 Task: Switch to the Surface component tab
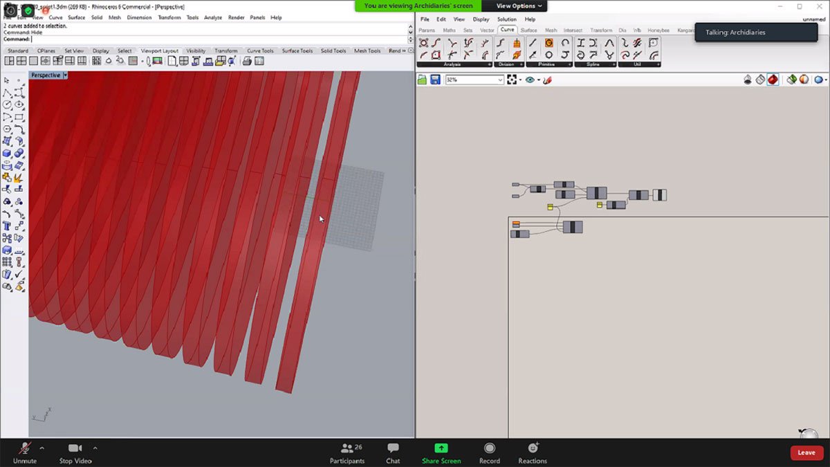coord(528,30)
